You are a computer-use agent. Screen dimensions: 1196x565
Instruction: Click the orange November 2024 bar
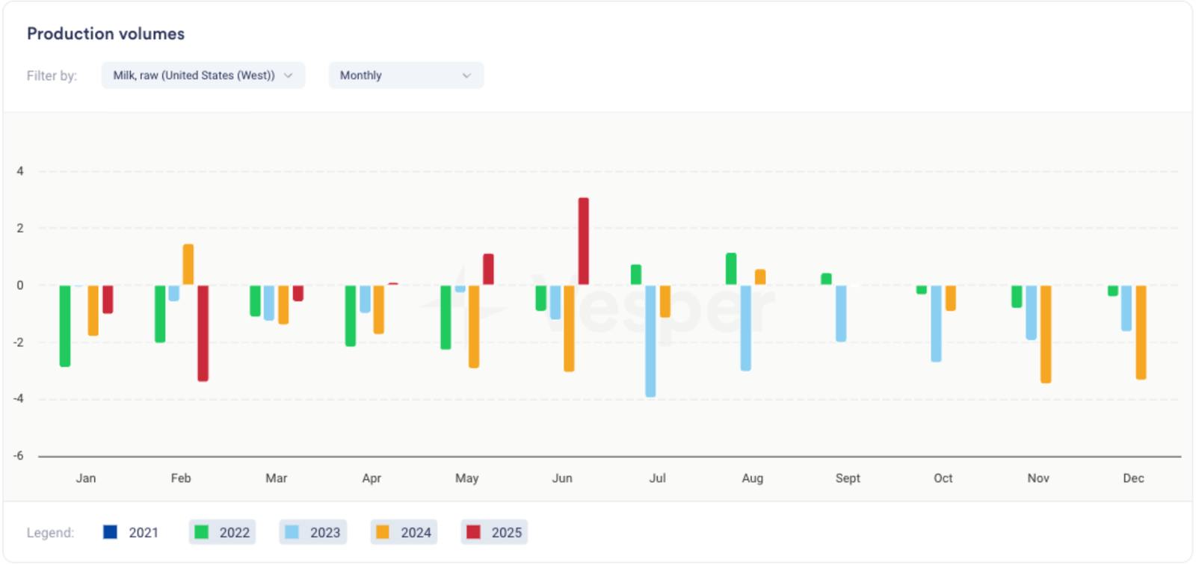[1046, 334]
